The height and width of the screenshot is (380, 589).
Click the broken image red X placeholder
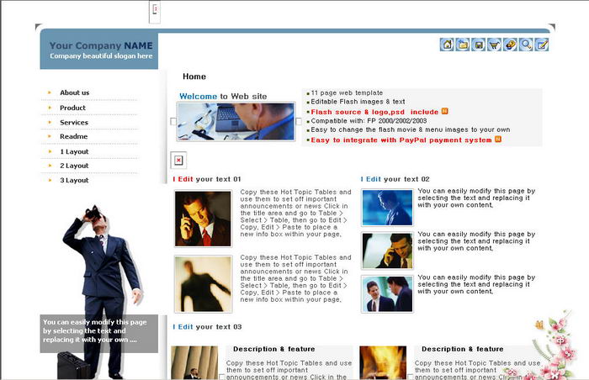pos(178,160)
